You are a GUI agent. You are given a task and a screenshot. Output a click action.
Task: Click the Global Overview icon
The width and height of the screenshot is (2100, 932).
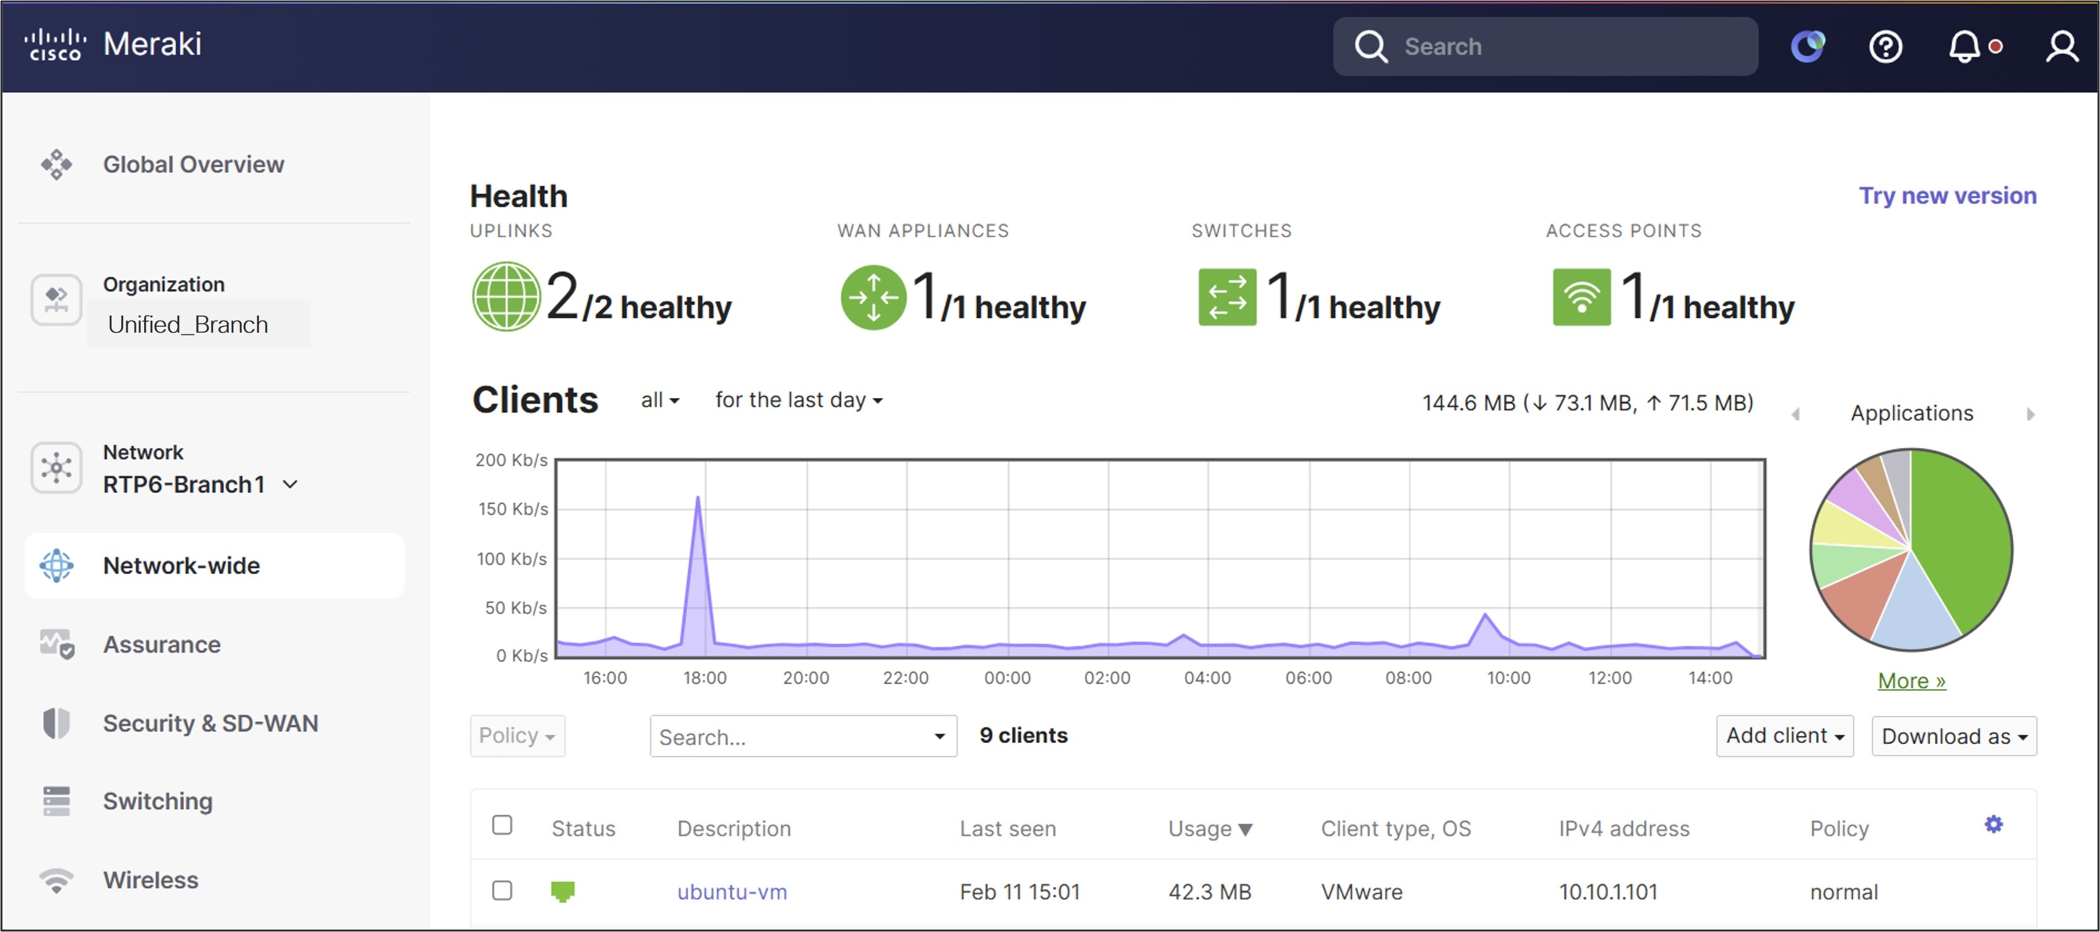tap(56, 164)
